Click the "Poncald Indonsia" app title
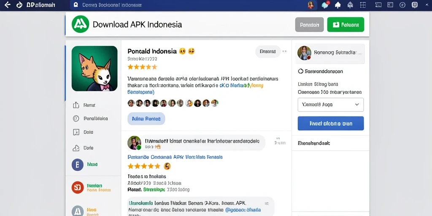The width and height of the screenshot is (432, 216). click(x=152, y=51)
